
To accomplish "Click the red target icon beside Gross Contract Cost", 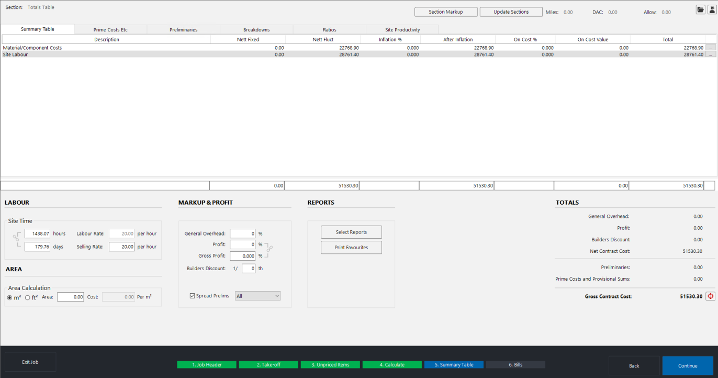I will (711, 296).
